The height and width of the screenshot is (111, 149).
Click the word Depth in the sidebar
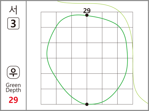[13, 90]
